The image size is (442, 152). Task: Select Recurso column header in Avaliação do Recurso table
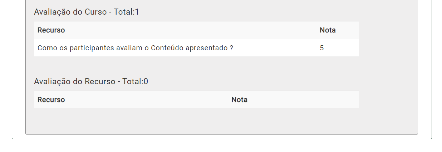click(51, 100)
